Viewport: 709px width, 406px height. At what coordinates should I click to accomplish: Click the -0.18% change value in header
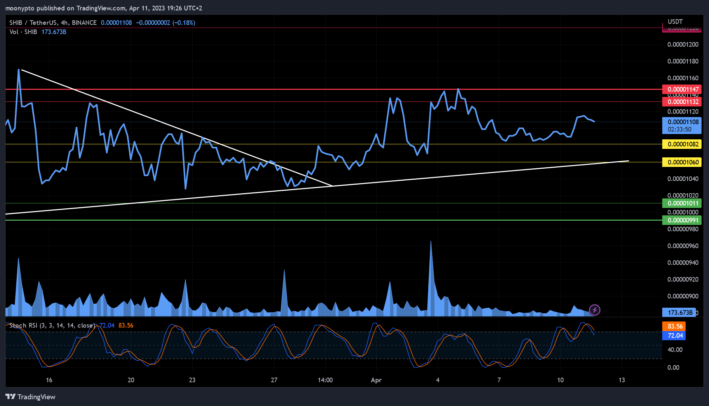click(184, 23)
